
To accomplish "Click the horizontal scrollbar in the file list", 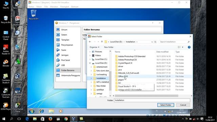I will 146,96.
